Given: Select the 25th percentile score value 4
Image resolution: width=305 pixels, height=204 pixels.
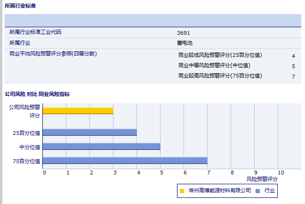Looking at the screenshot, I should pos(293,56).
